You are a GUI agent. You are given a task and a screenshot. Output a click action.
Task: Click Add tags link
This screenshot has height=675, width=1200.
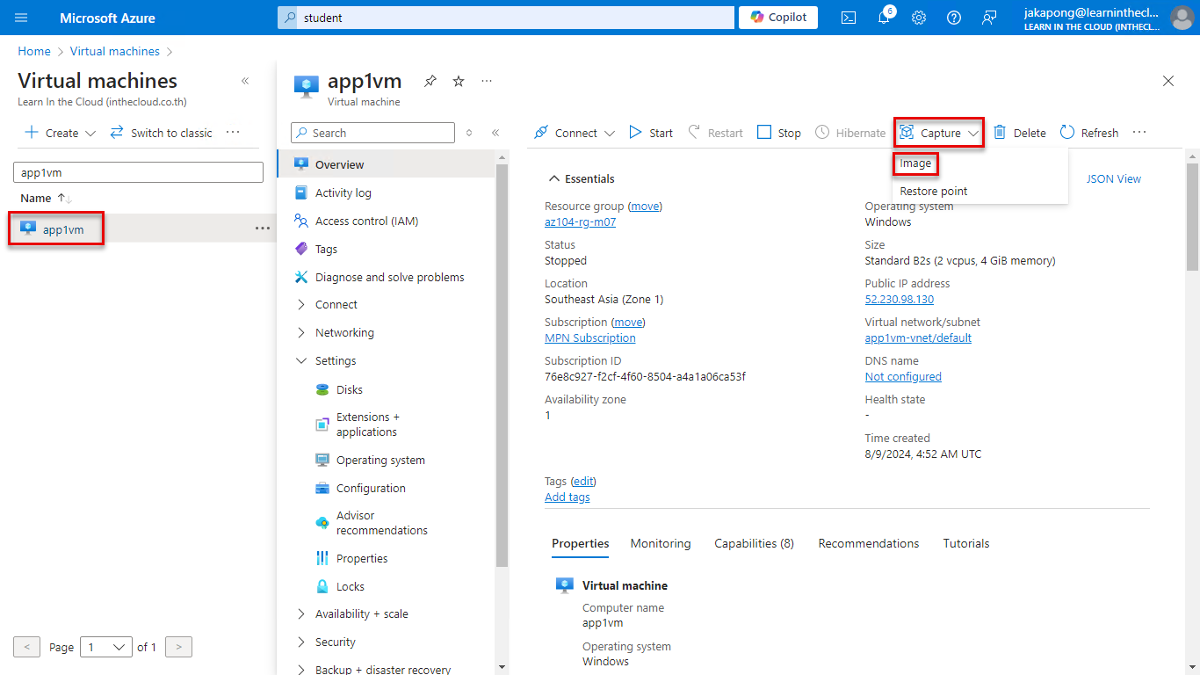pos(567,497)
